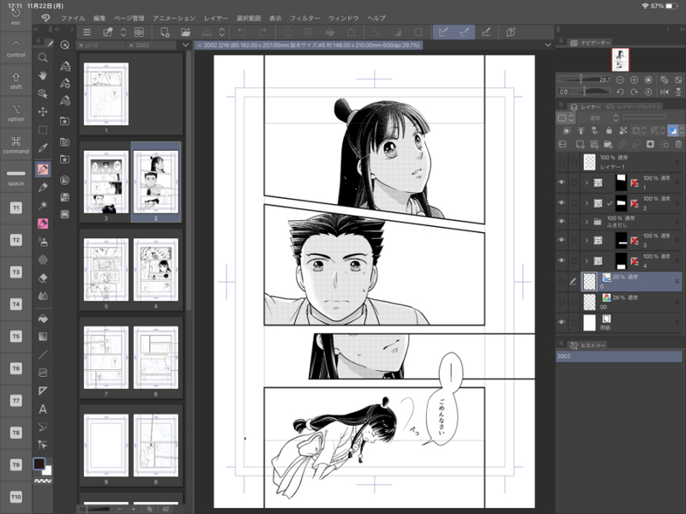
Task: Hide frame folder layer 1
Action: tap(562, 182)
